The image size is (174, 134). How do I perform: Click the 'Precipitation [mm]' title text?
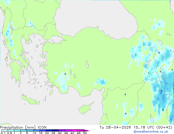18,127
